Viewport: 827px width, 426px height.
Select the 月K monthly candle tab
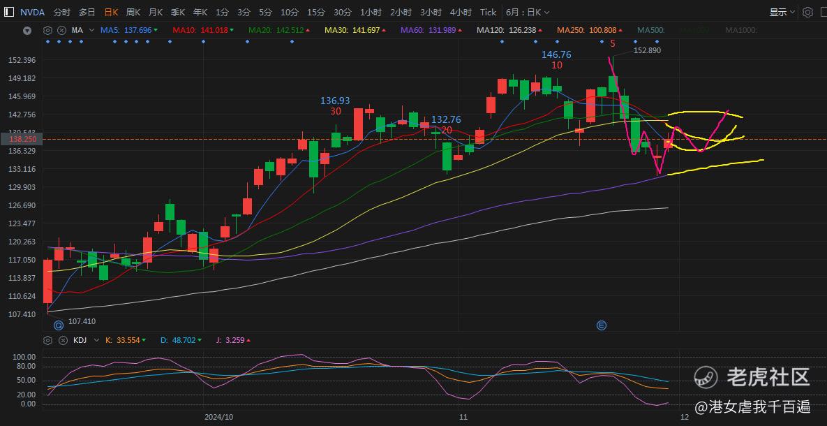156,12
